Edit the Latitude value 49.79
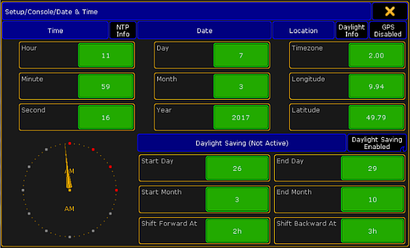This screenshot has height=248, width=410. (376, 118)
